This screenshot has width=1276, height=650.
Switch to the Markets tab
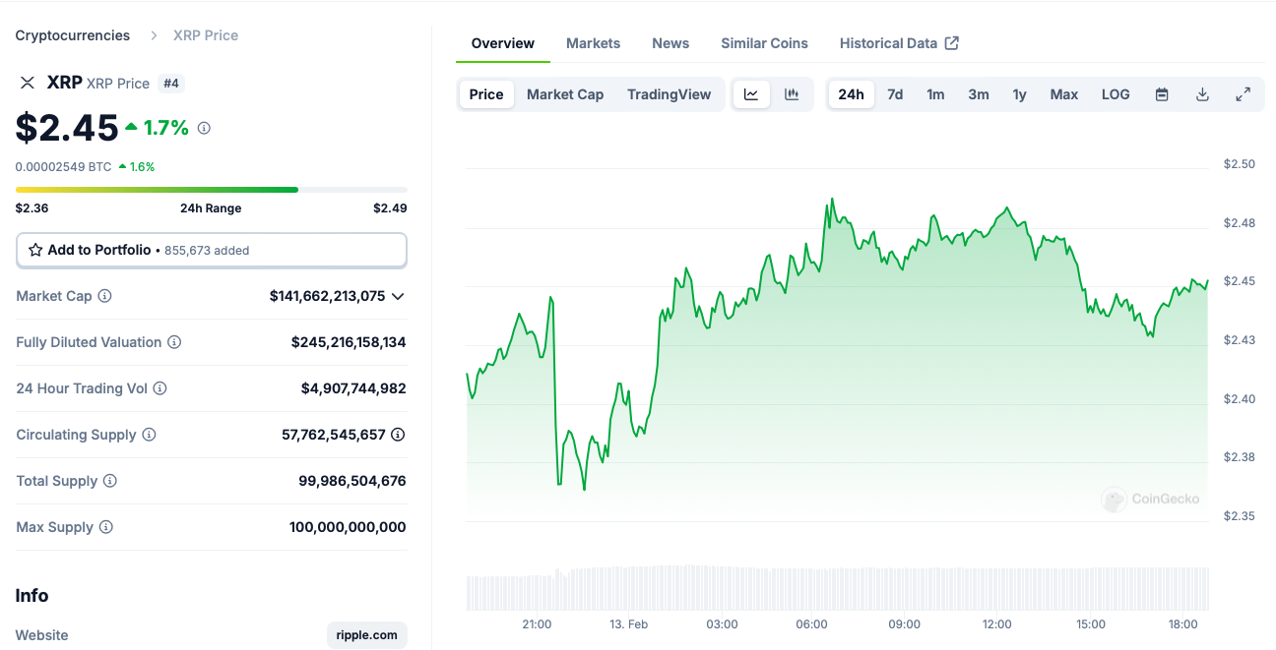click(x=593, y=42)
